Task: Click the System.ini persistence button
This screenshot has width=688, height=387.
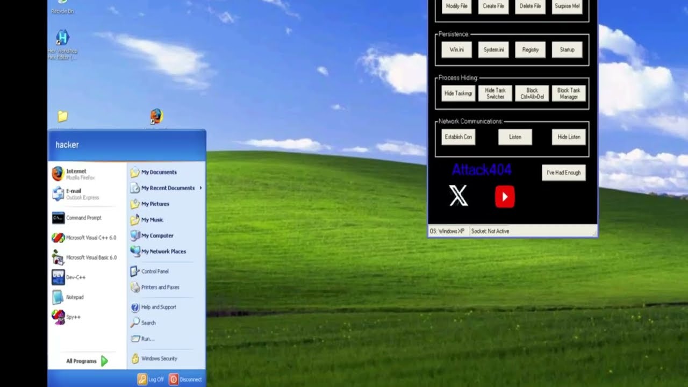Action: click(493, 49)
